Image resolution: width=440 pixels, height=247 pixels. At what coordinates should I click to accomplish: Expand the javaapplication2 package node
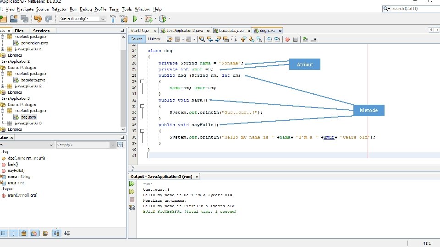pyautogui.click(x=3, y=86)
